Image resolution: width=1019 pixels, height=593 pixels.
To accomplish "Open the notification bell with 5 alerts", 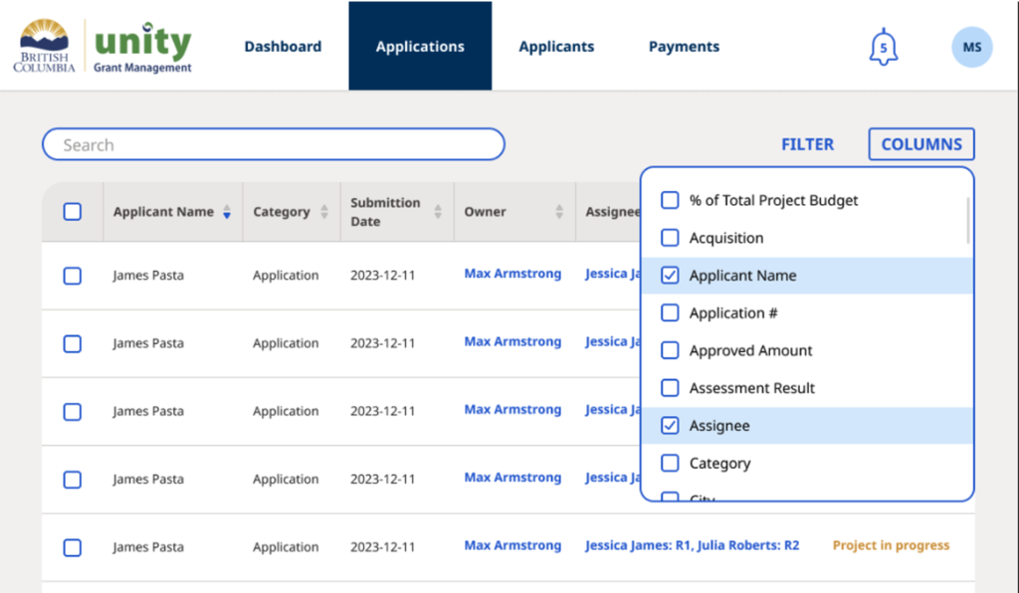I will click(x=883, y=46).
